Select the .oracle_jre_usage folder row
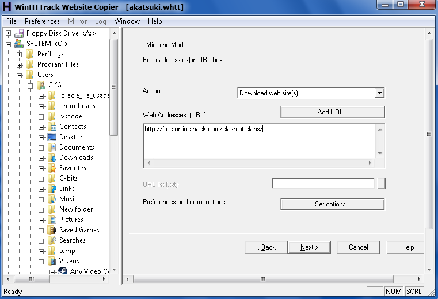 84,96
